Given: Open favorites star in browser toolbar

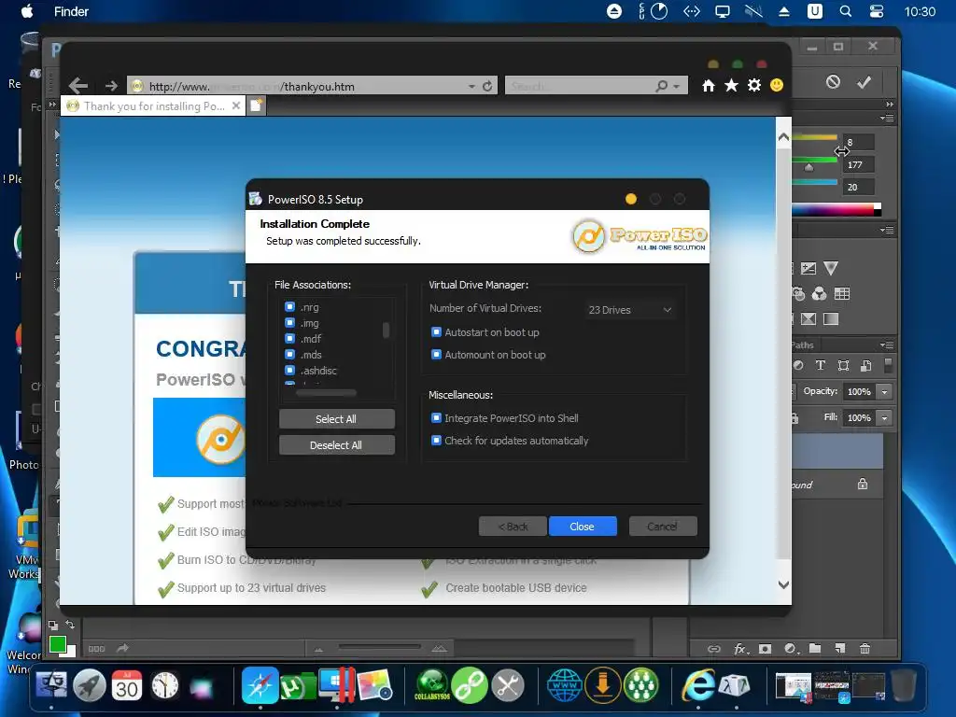Looking at the screenshot, I should [x=731, y=85].
